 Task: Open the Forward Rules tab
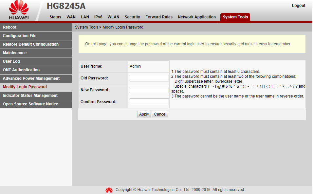(159, 17)
